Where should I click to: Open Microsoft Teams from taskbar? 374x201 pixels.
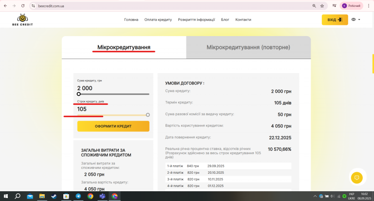[x=102, y=196]
